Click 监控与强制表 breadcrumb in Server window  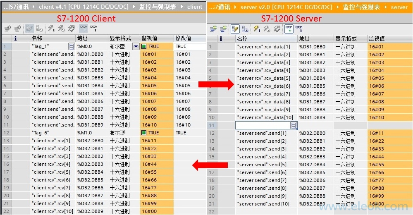coord(361,7)
